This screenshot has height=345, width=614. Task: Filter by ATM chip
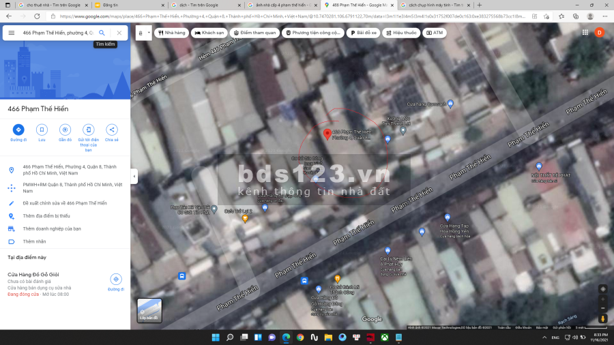[435, 33]
